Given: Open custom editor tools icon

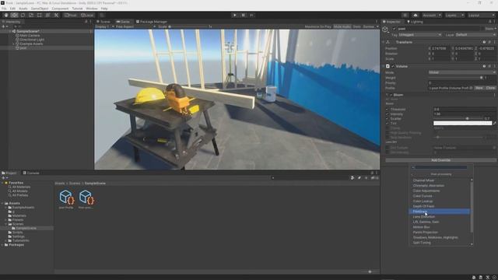Looking at the screenshot, I should (56, 15).
